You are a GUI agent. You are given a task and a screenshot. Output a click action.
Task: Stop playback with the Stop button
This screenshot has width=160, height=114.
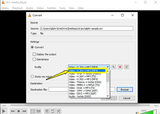[19, 111]
